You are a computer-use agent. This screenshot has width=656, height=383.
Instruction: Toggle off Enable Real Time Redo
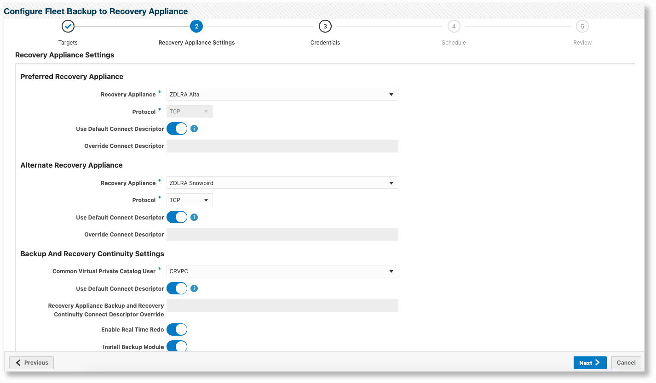coord(177,329)
